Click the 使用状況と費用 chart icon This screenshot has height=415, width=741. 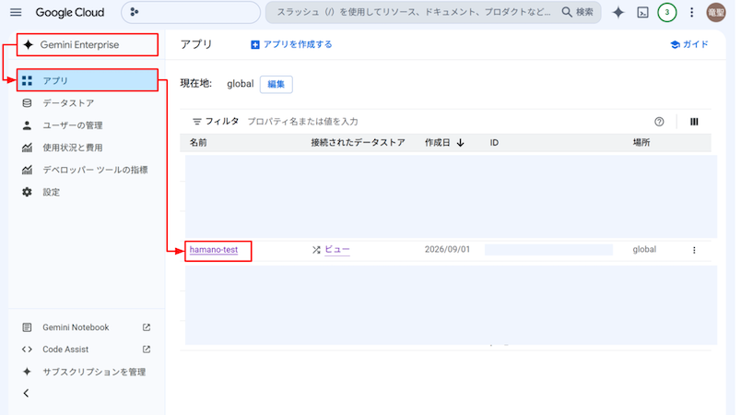tap(27, 148)
